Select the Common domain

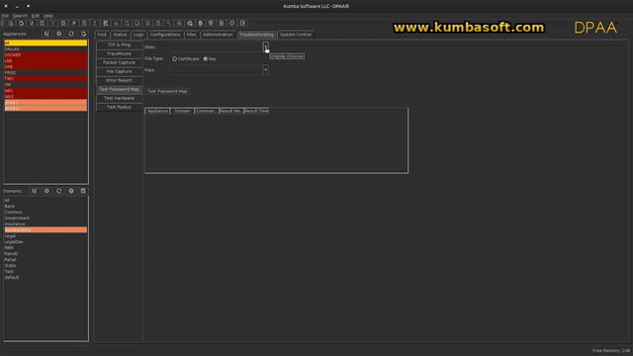45,212
